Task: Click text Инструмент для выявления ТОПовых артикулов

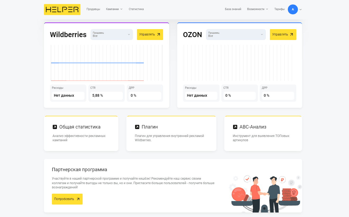Action: tap(261, 138)
